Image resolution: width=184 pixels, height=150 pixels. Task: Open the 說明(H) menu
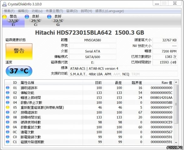(x=86, y=11)
